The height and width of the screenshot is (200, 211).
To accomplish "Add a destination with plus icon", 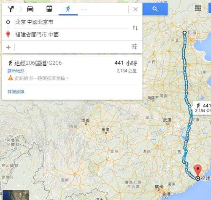I will [8, 47].
